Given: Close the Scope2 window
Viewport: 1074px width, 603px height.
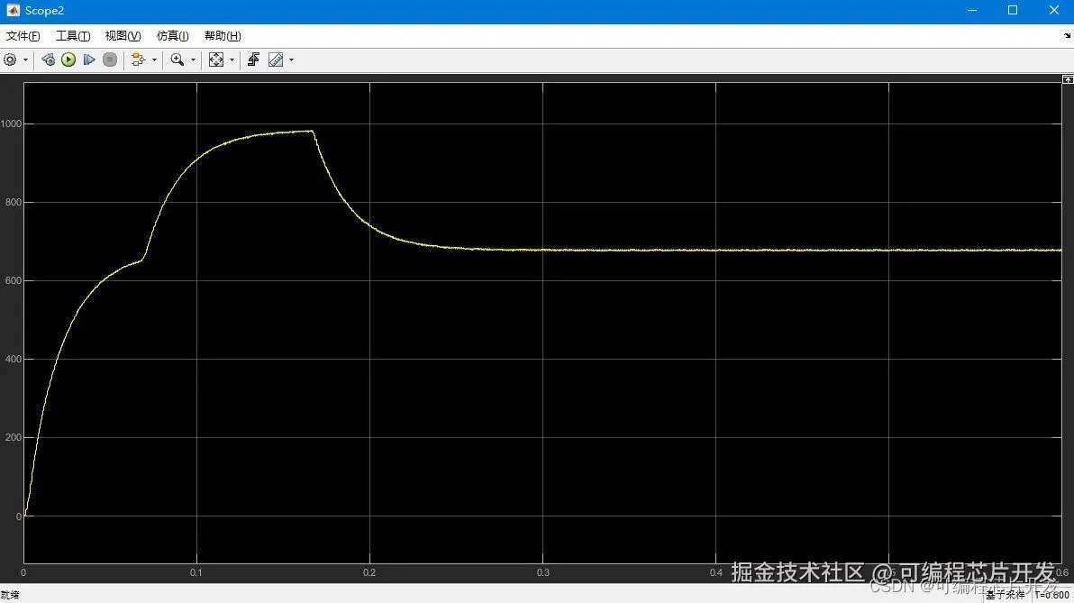Looking at the screenshot, I should click(x=1054, y=10).
